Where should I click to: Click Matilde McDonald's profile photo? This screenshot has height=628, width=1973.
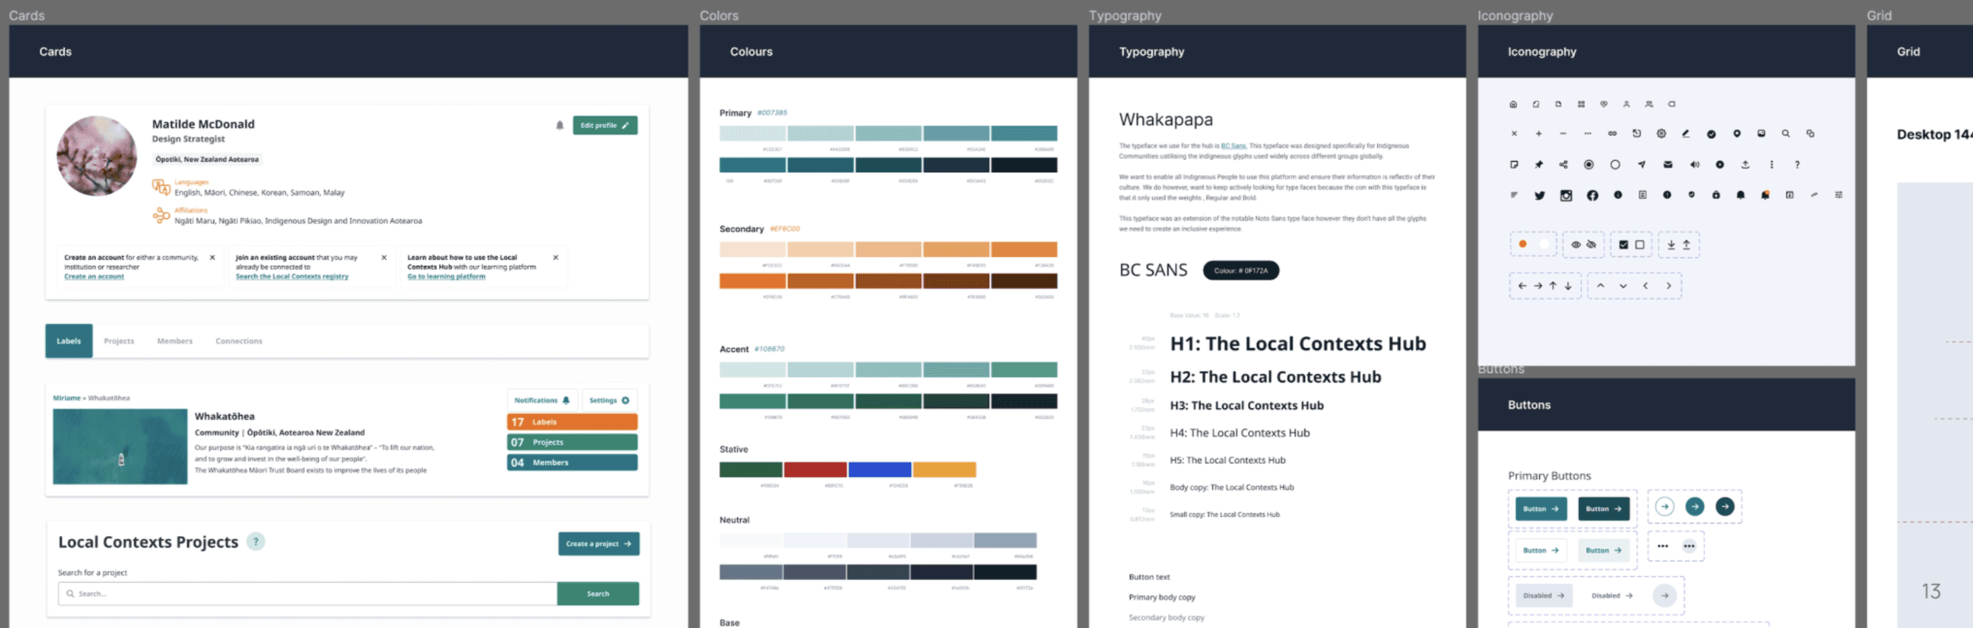point(97,156)
